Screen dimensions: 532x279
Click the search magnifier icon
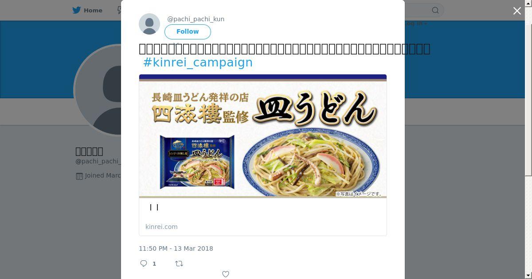tap(435, 10)
